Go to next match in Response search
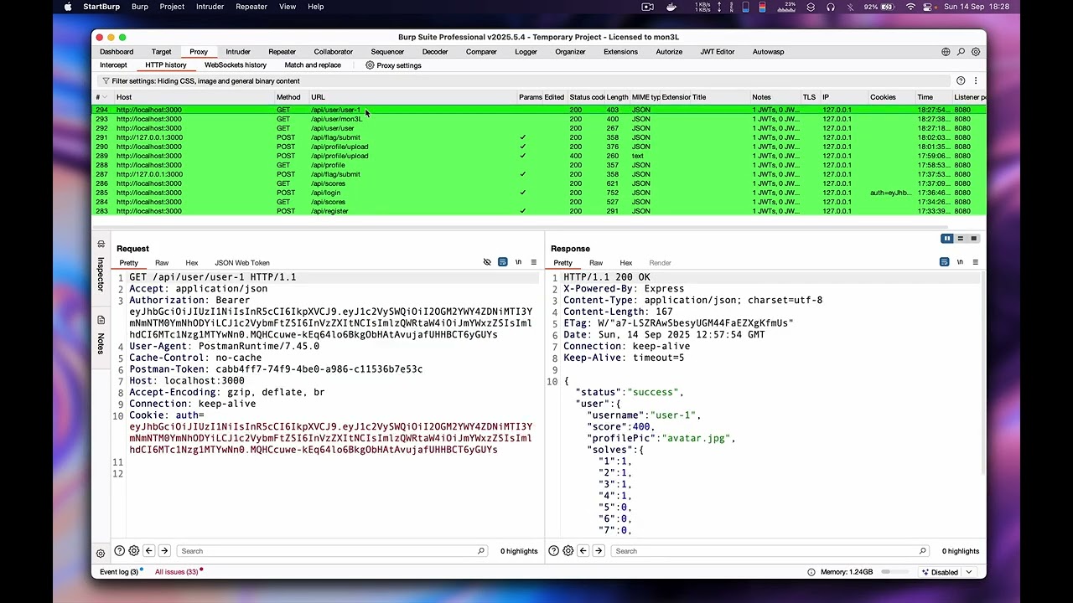This screenshot has width=1073, height=603. tap(599, 551)
